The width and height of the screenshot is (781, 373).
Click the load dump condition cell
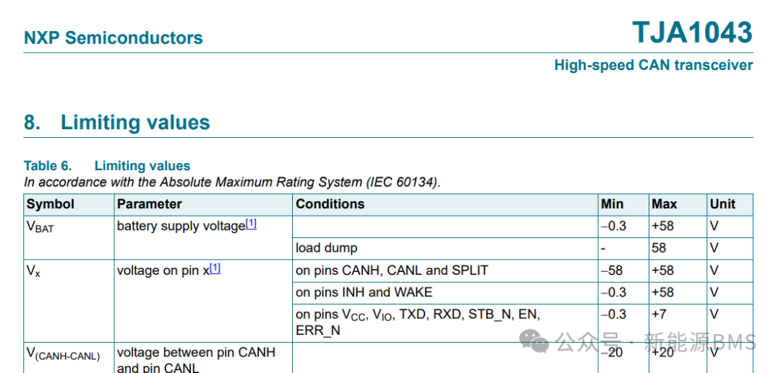coord(326,248)
